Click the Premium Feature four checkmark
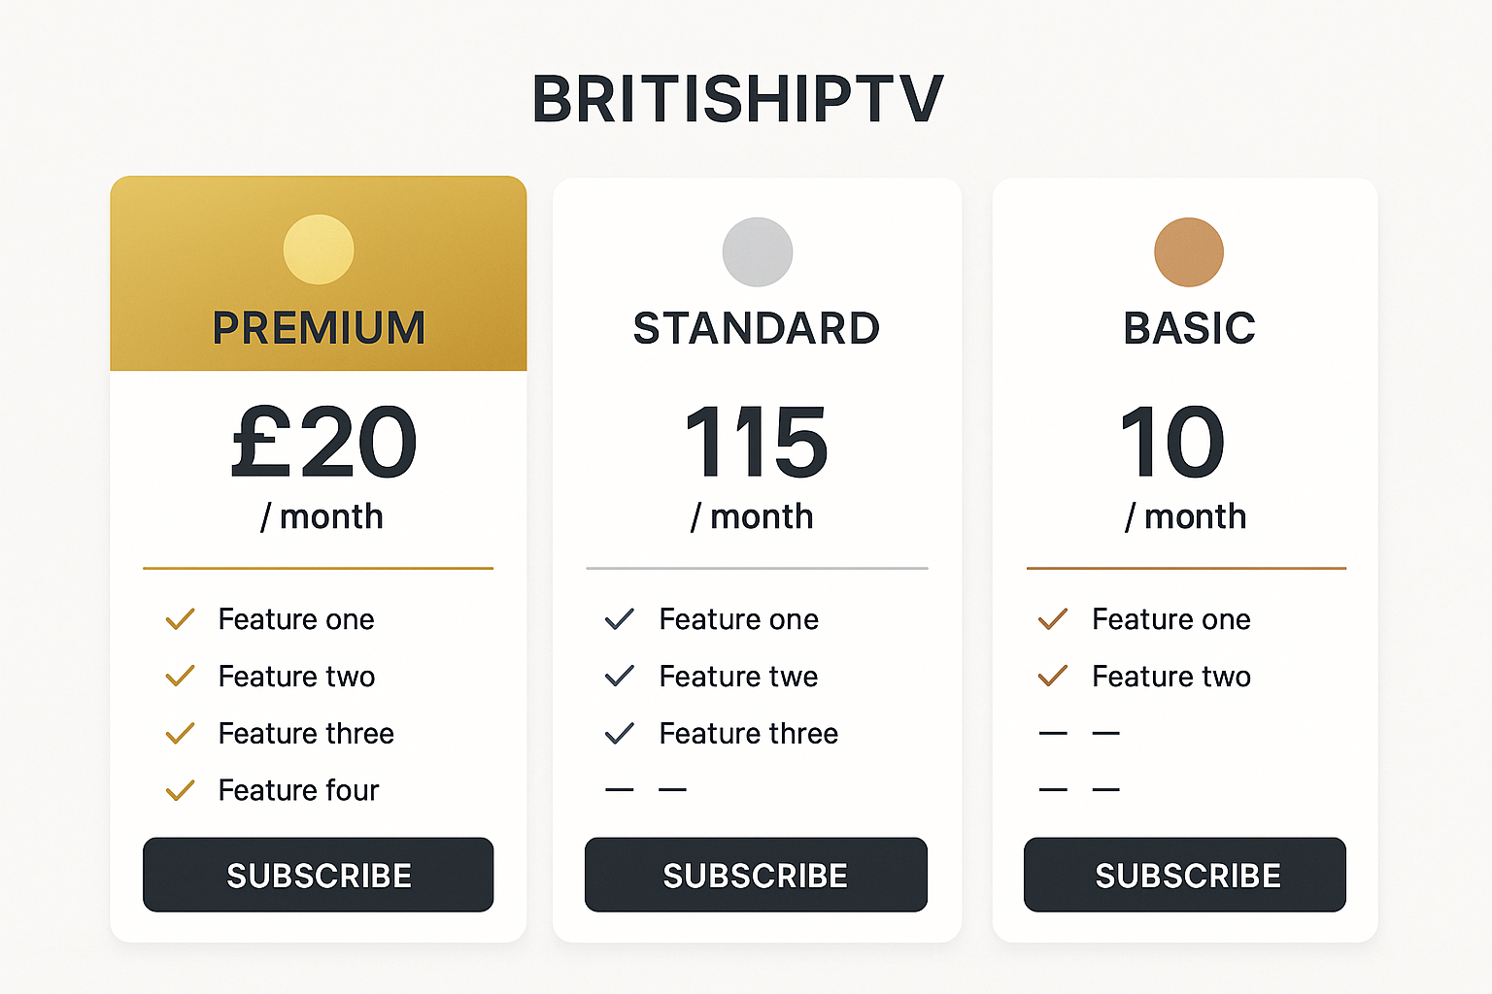This screenshot has height=994, width=1492. click(181, 790)
